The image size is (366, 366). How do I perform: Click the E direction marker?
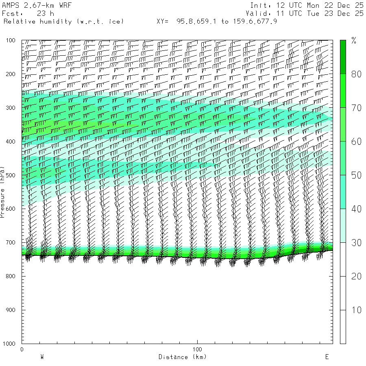click(x=327, y=357)
